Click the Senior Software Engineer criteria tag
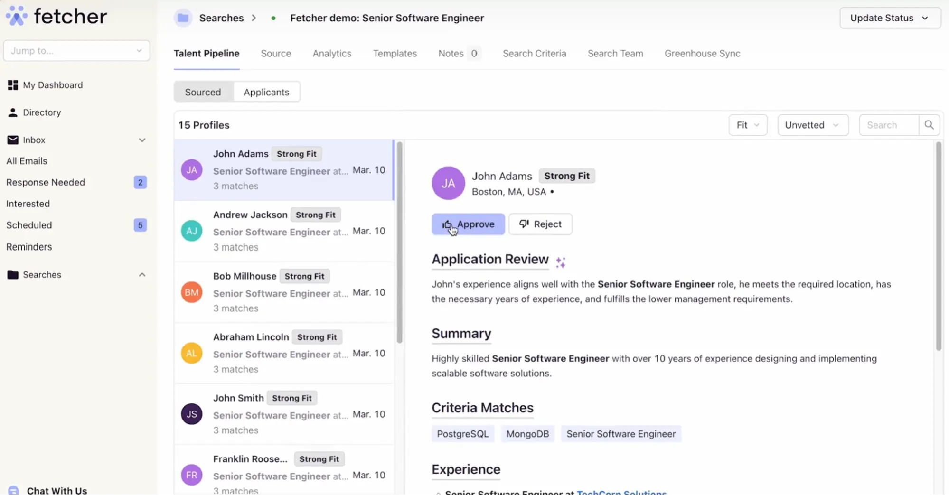 621,434
